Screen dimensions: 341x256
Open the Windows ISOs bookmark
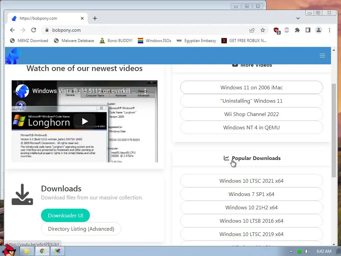155,40
